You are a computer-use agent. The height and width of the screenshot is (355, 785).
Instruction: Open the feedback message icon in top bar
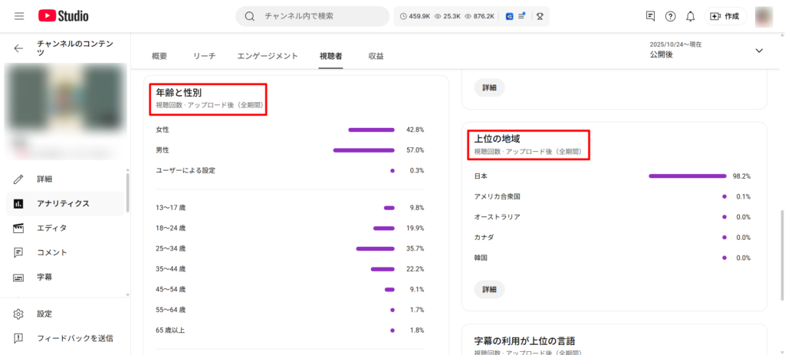pyautogui.click(x=651, y=16)
